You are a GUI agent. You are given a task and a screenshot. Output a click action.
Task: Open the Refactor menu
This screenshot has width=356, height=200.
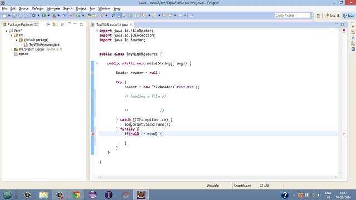click(x=38, y=9)
